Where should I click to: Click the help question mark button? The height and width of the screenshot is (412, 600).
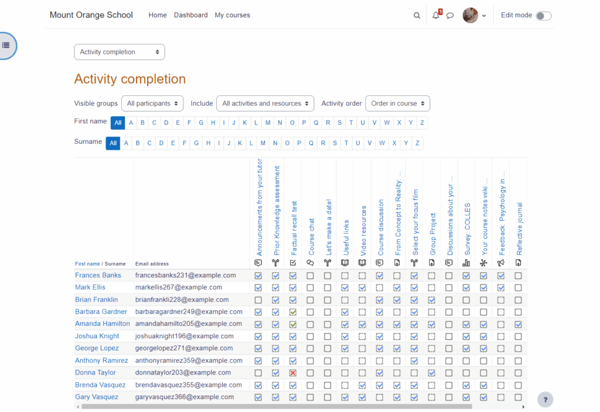545,400
